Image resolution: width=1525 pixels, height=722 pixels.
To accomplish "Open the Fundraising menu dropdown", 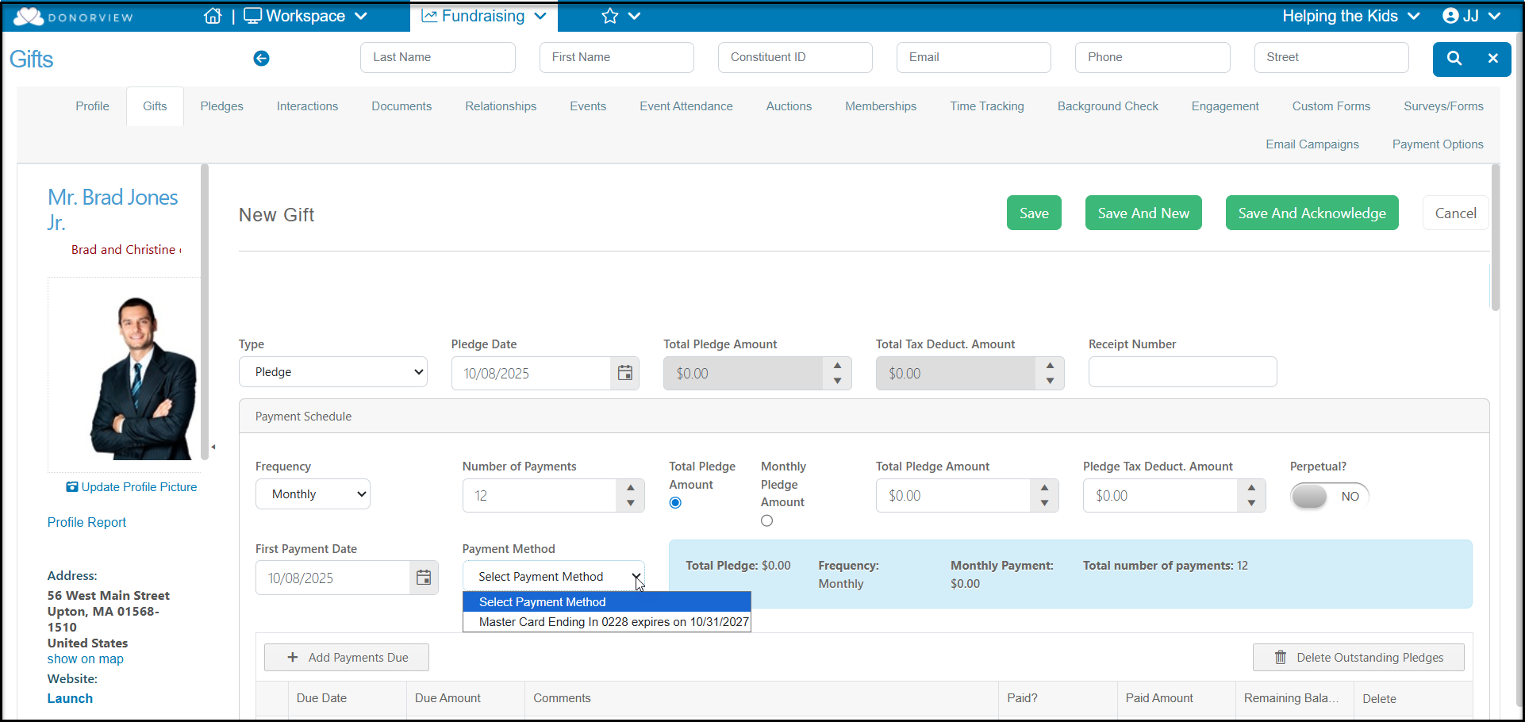I will (x=483, y=16).
